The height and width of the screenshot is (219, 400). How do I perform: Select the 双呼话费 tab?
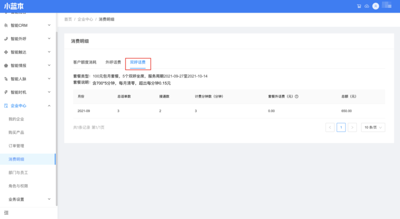click(x=138, y=62)
